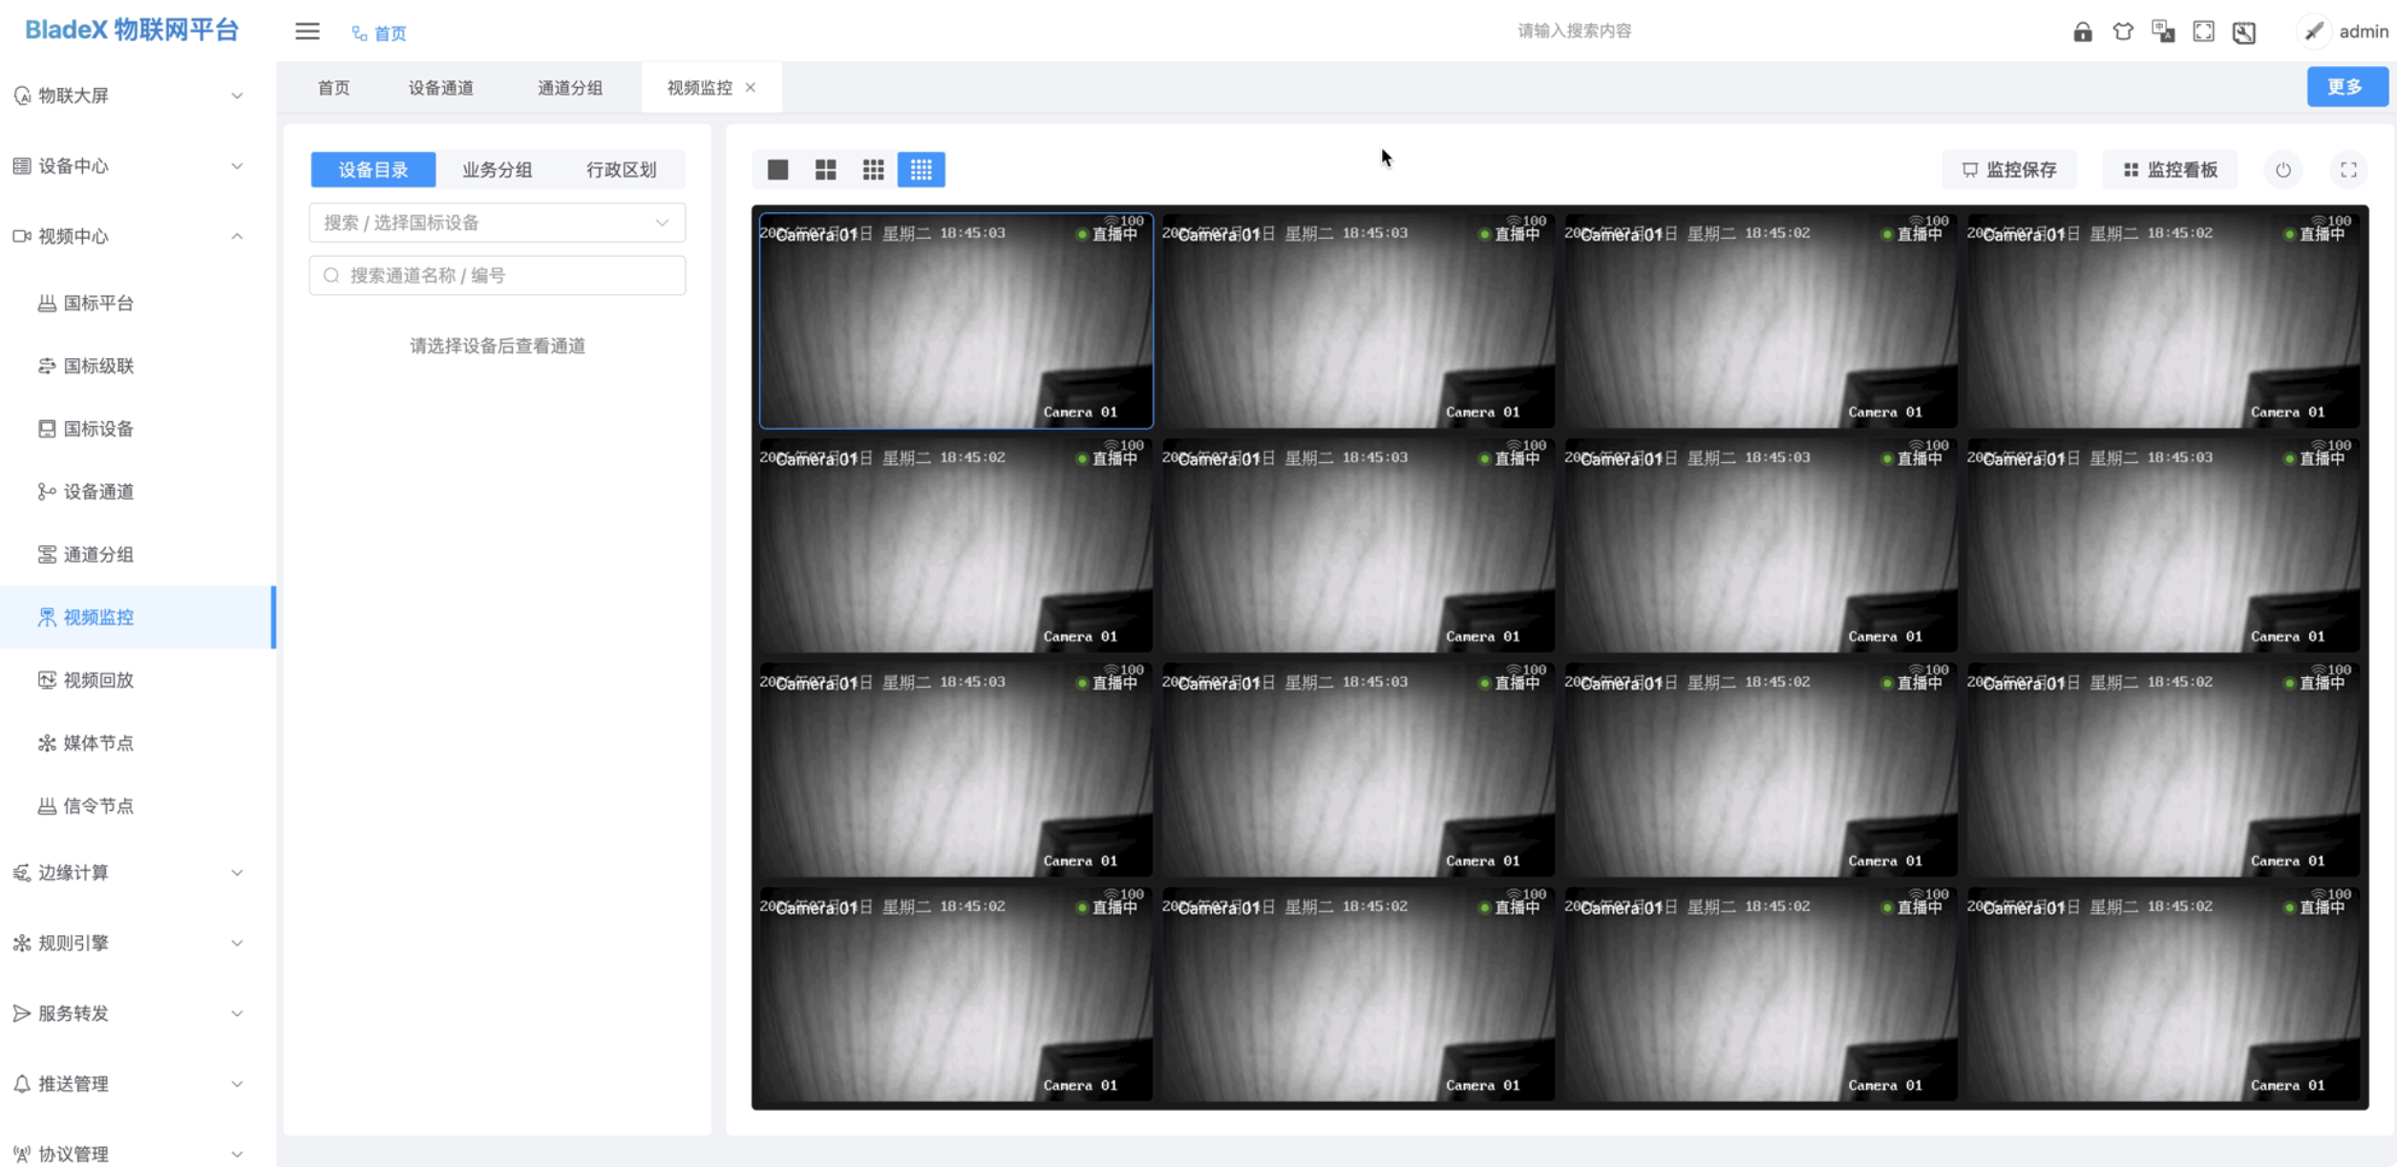This screenshot has width=2397, height=1169.
Task: Select the 行政区划 segment
Action: coord(621,170)
